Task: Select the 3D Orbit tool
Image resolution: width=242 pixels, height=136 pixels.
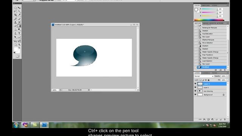Action: click(x=19, y=41)
